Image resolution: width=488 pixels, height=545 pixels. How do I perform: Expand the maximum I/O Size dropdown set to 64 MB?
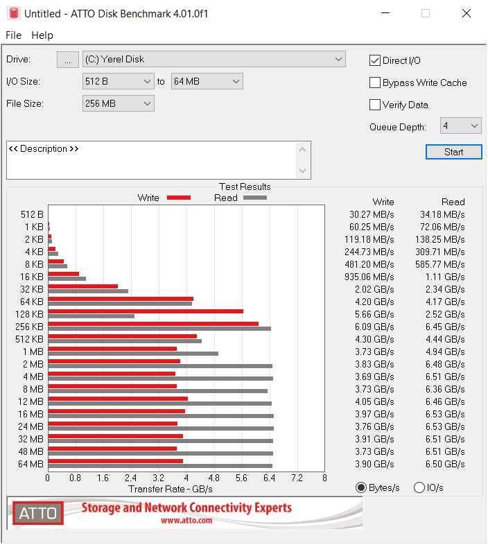click(x=207, y=81)
